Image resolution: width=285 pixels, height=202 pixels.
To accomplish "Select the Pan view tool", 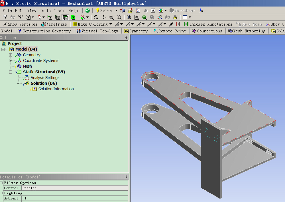I will tap(103, 17).
